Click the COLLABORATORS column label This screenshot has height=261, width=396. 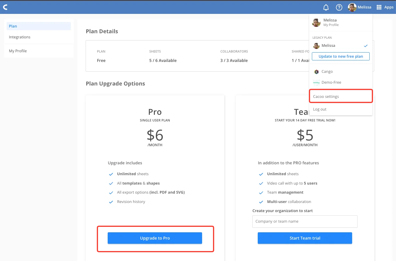coord(234,52)
